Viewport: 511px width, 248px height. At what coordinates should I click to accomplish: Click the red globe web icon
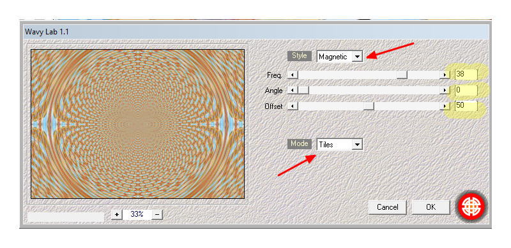(471, 206)
